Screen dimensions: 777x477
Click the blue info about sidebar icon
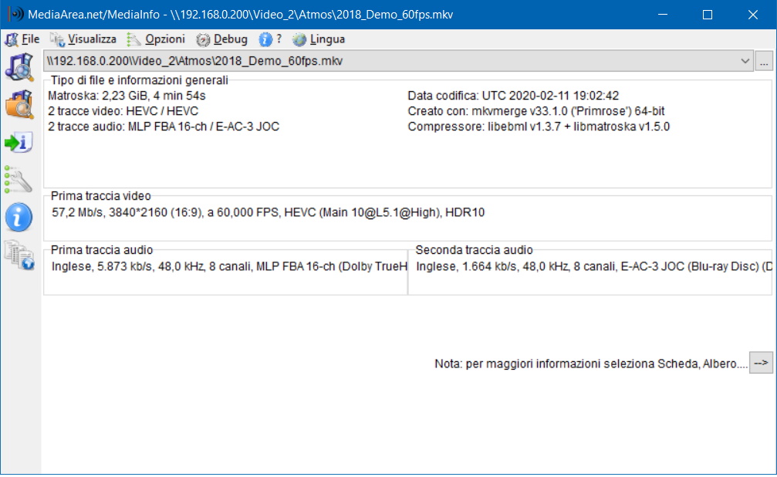(19, 217)
